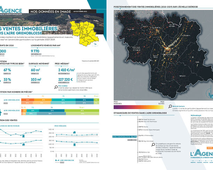Click the orange T1 bar segment

[28, 100]
